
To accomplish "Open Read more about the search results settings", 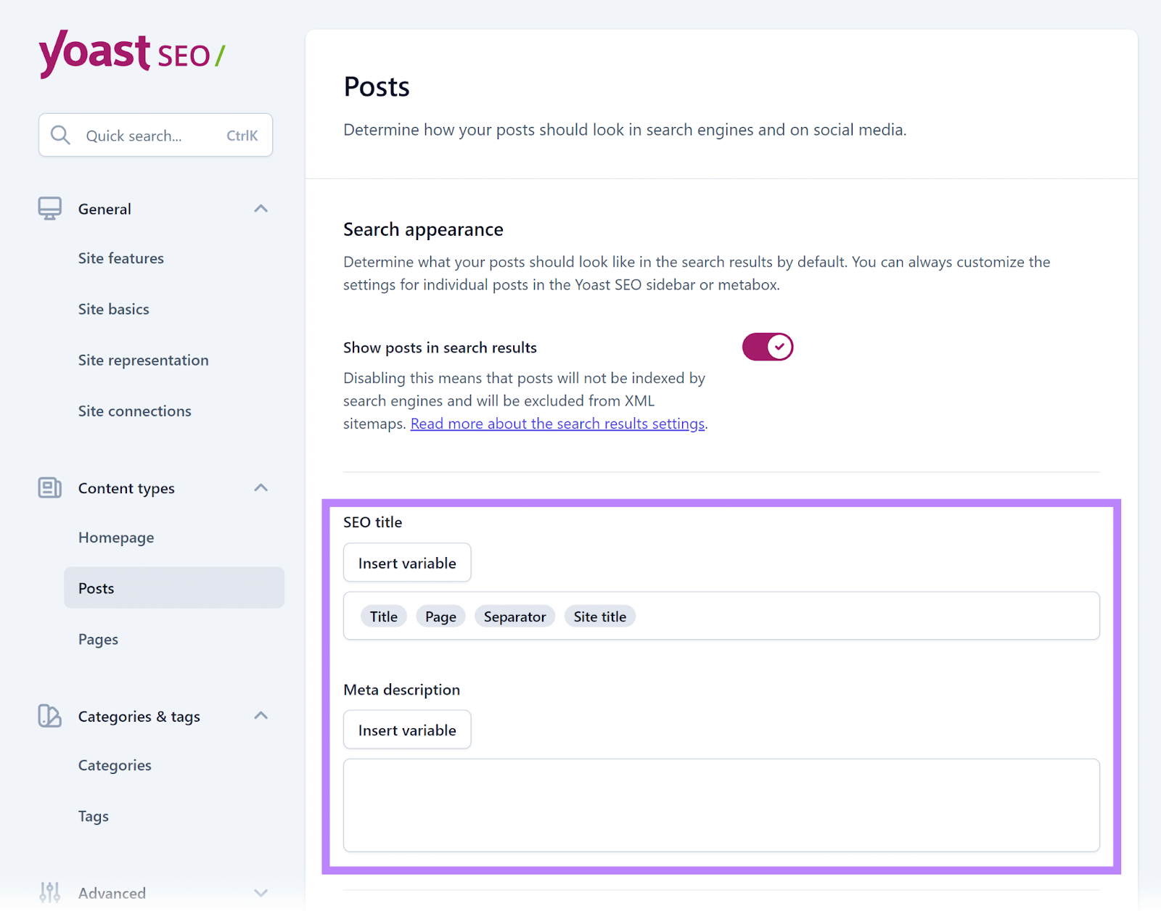I will [558, 424].
